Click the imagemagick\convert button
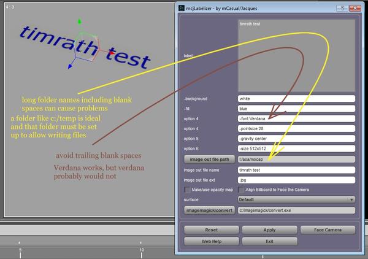Image resolution: width=368 pixels, height=259 pixels. [209, 210]
